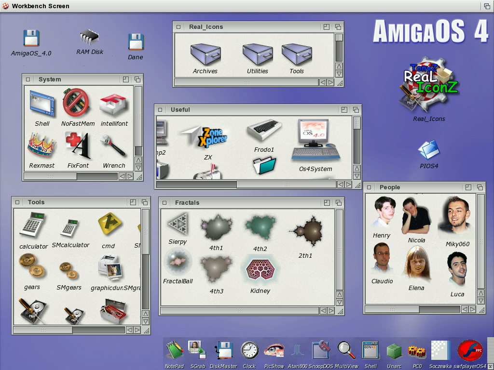The height and width of the screenshot is (370, 494).
Task: Launch NotePad from the dock
Action: [174, 351]
